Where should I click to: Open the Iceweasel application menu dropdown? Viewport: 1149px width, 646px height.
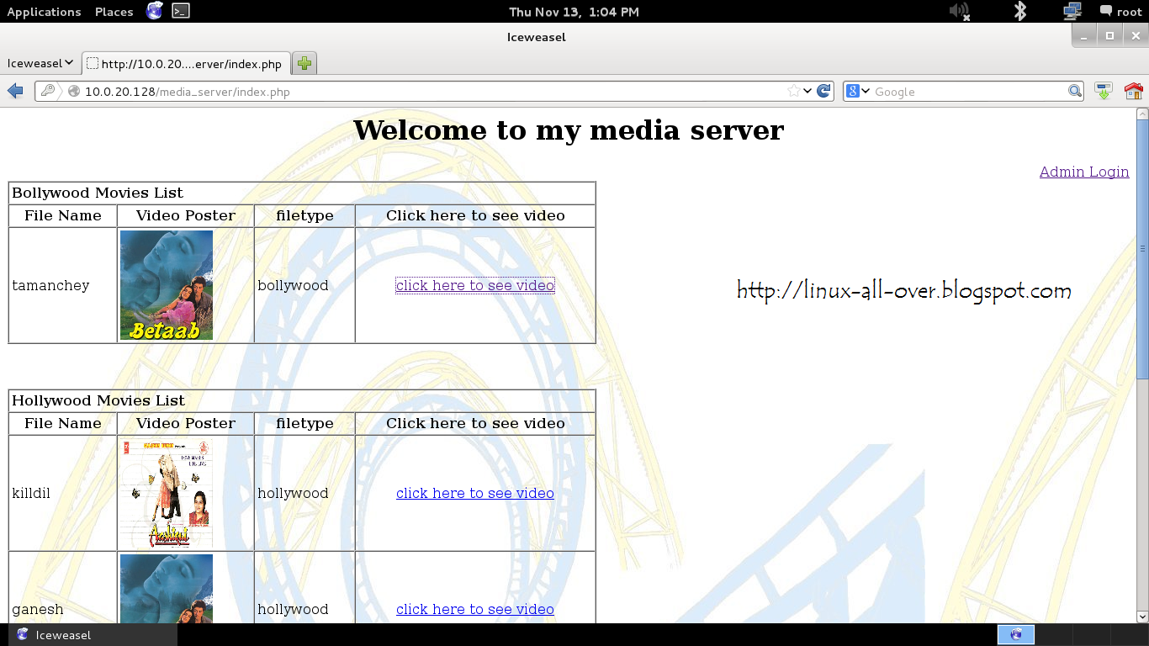coord(40,63)
